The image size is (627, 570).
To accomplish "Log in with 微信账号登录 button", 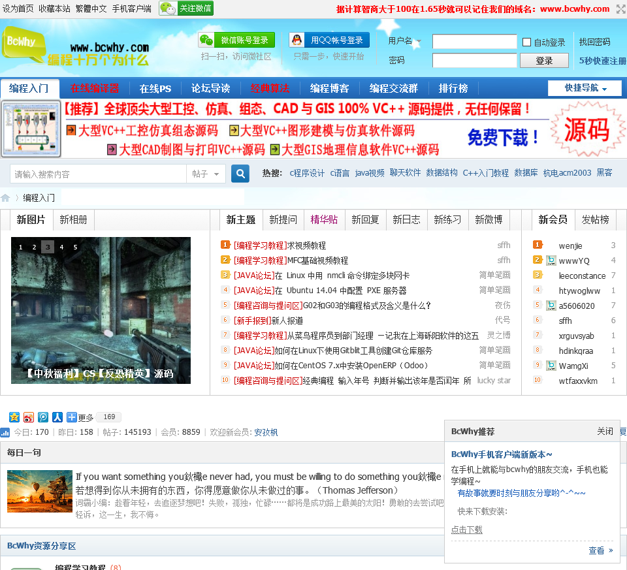I will click(236, 40).
